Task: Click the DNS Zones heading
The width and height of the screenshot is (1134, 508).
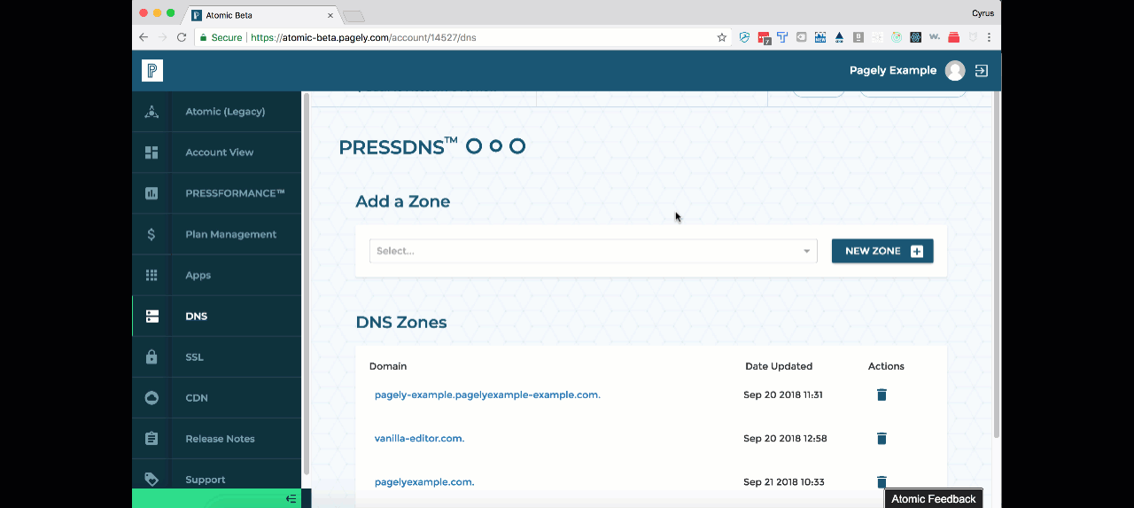Action: 401,322
